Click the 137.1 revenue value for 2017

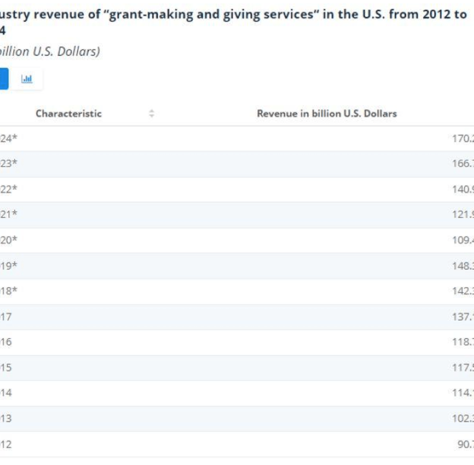pyautogui.click(x=463, y=316)
